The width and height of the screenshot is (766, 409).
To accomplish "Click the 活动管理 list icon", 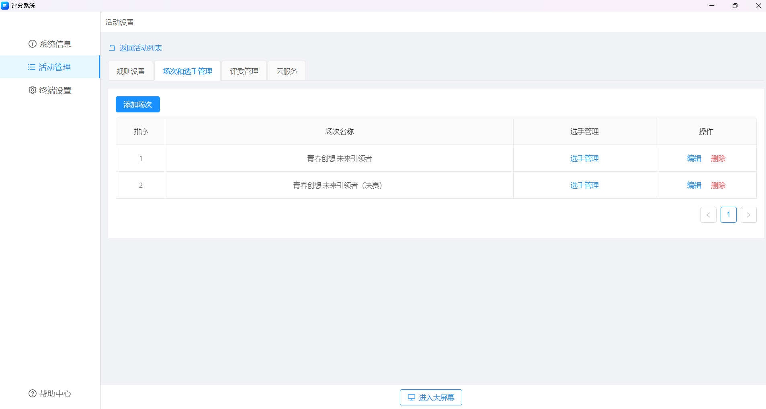I will 32,67.
